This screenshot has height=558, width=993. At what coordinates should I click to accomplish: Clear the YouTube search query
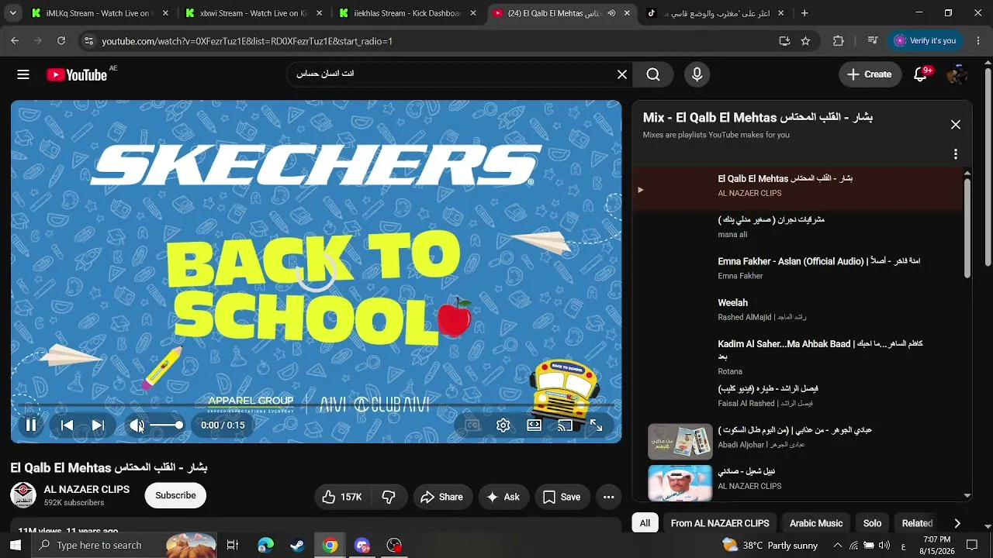click(622, 74)
